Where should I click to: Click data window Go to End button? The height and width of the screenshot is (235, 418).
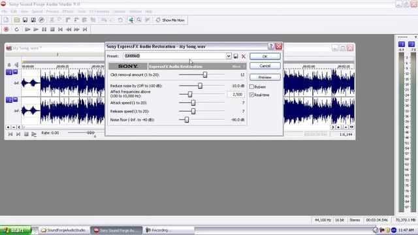point(18,134)
